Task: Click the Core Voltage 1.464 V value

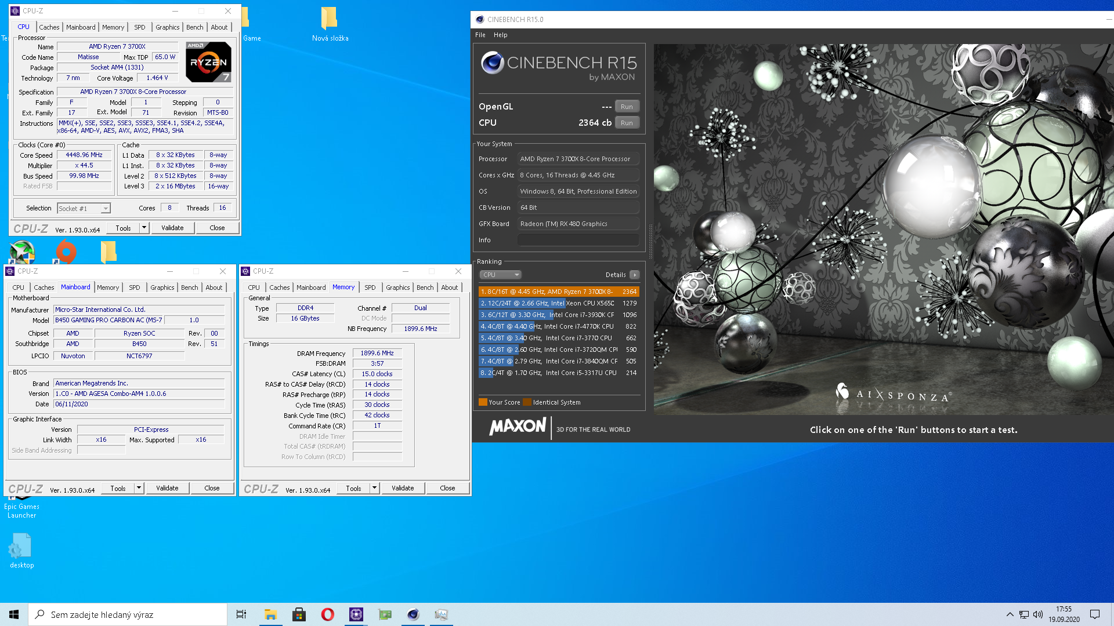Action: (157, 78)
